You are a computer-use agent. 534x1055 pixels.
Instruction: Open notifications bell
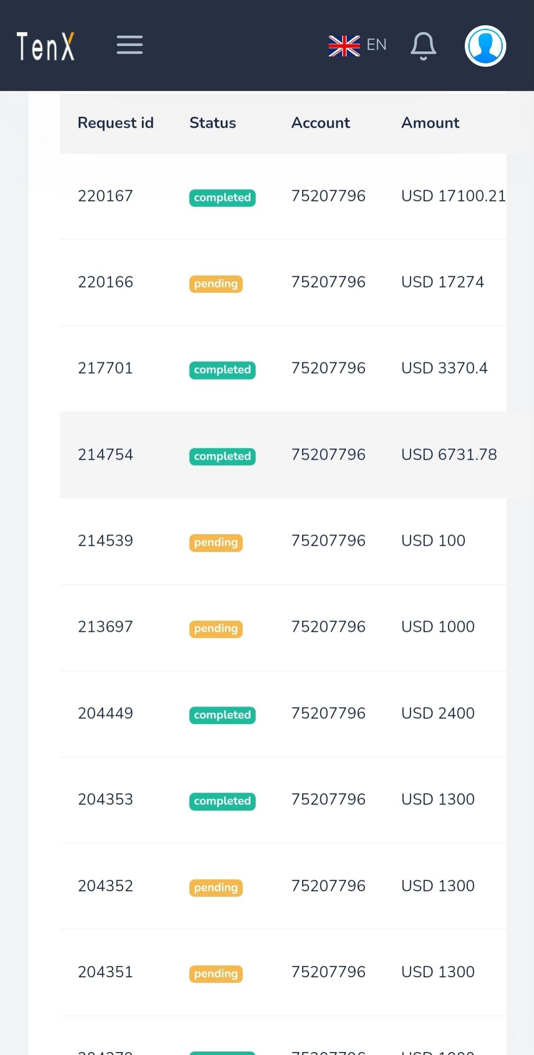(x=423, y=46)
